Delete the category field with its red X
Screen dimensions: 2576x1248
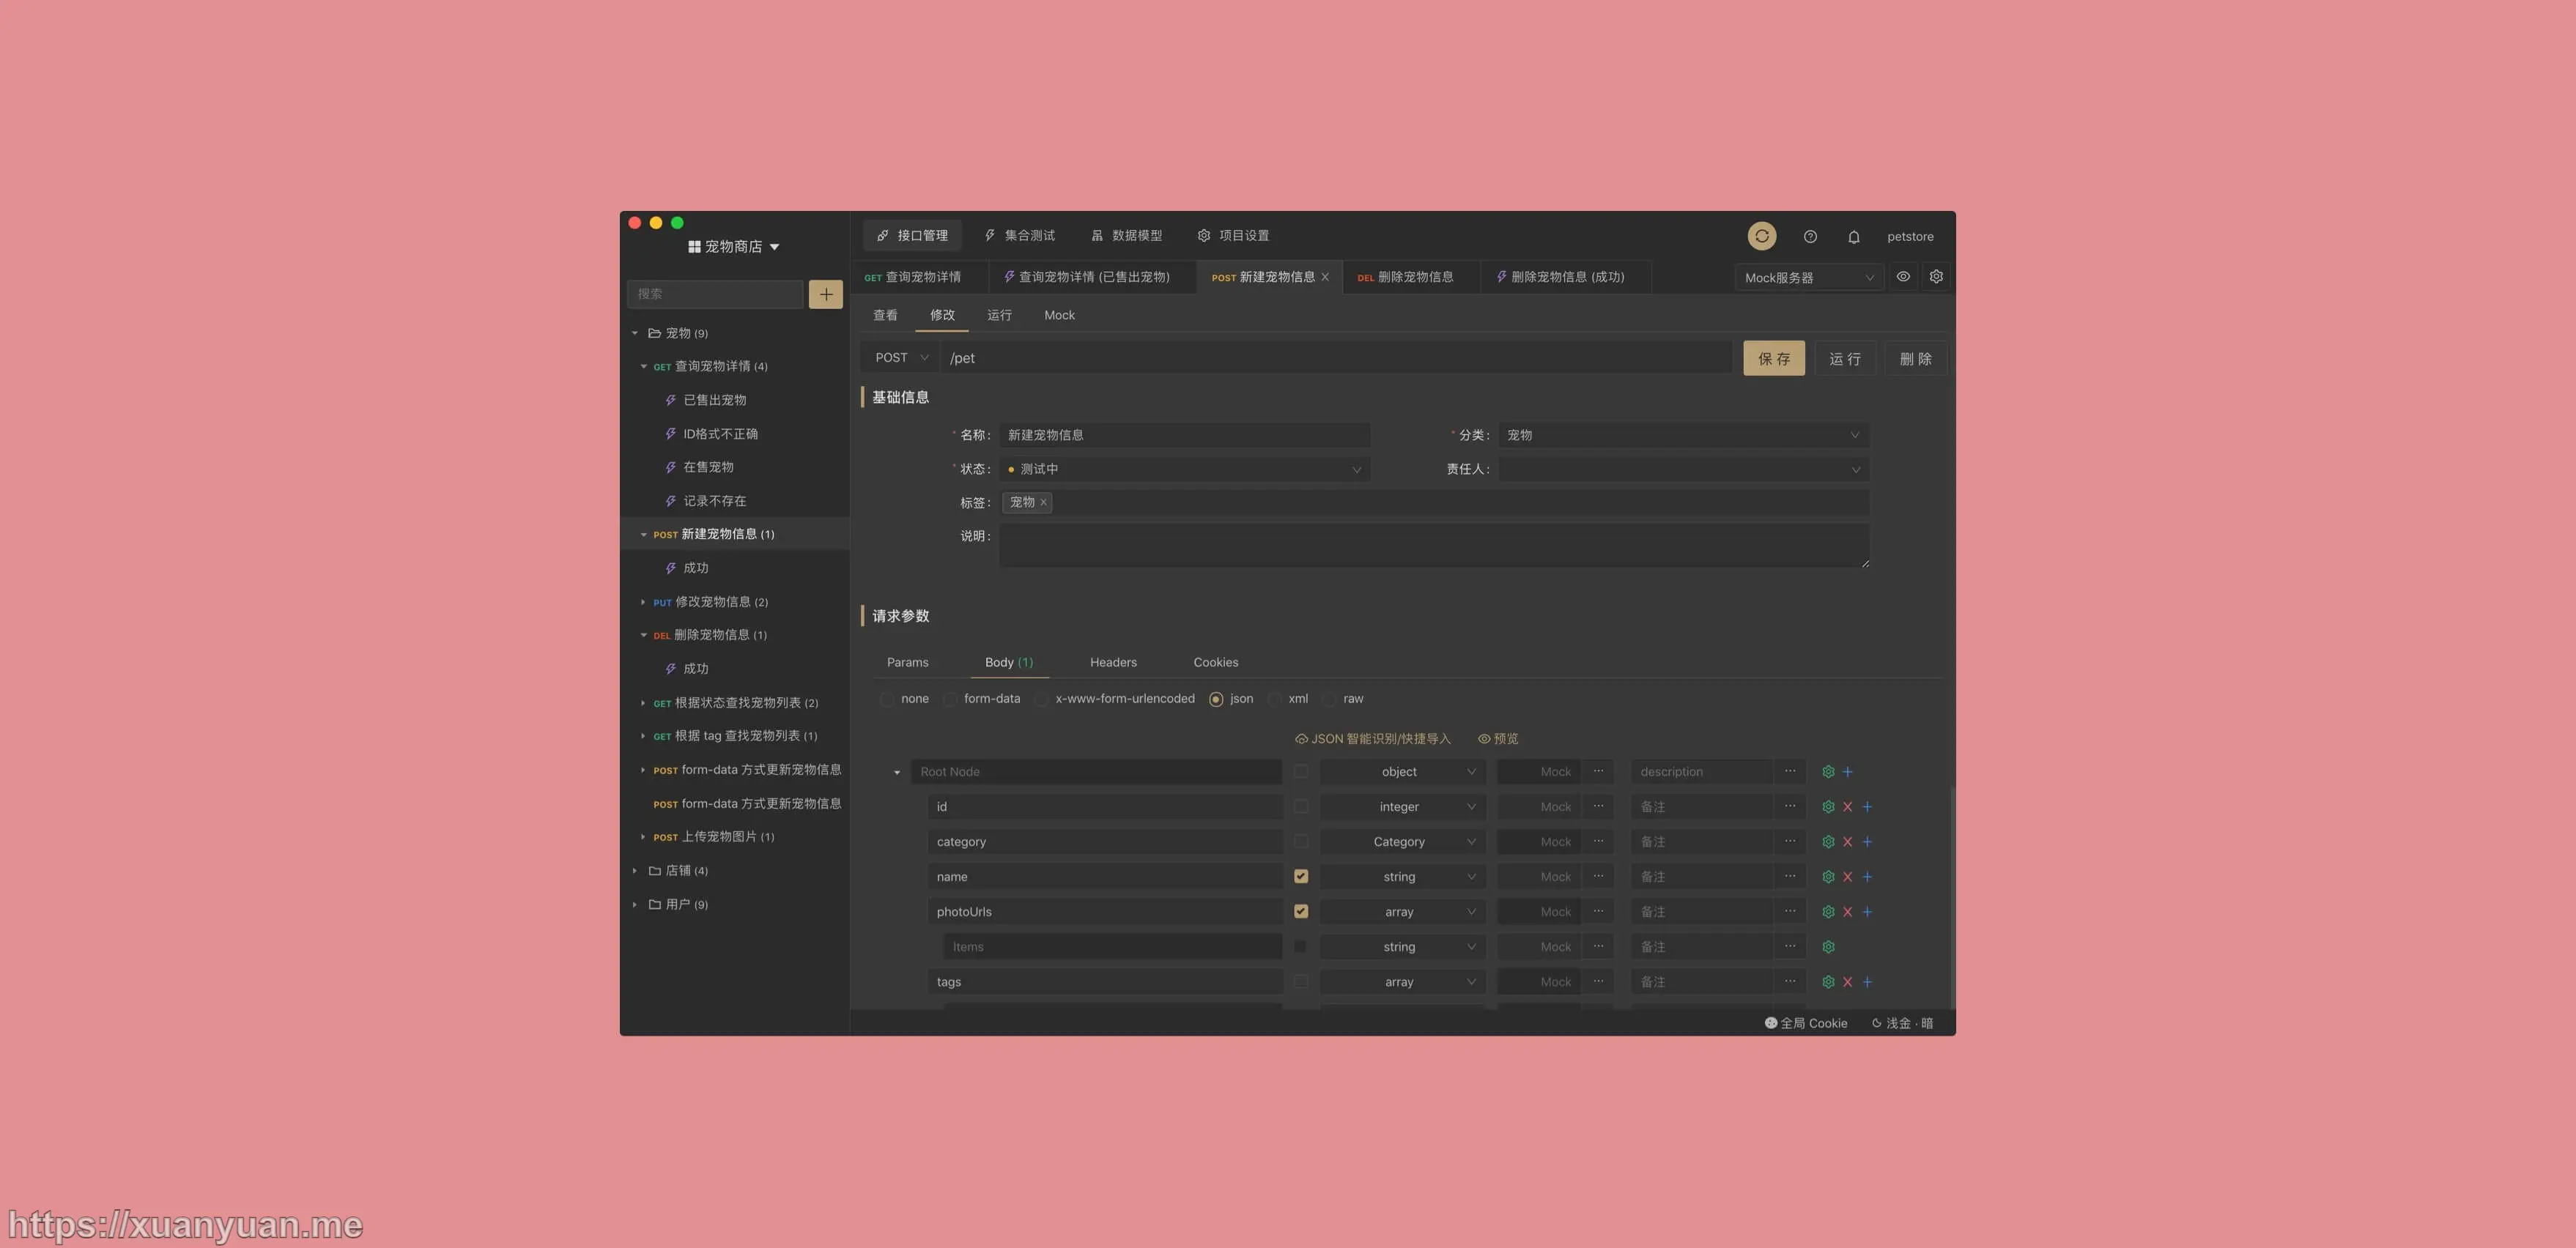pyautogui.click(x=1847, y=842)
